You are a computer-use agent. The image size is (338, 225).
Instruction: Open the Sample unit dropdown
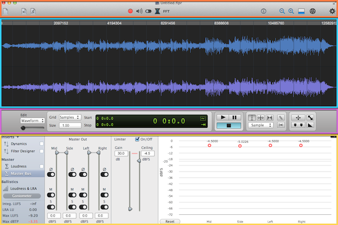[261, 125]
